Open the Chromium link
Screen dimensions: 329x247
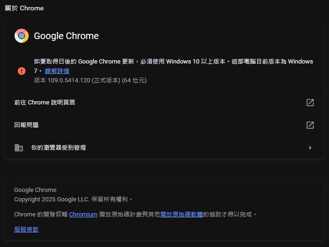tap(83, 215)
